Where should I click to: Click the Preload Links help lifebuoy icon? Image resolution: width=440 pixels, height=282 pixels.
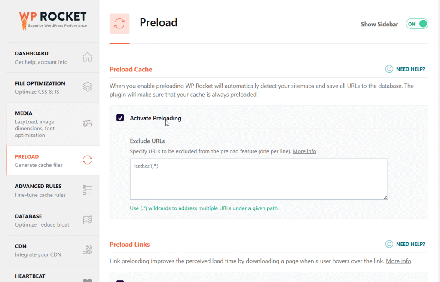tap(389, 244)
